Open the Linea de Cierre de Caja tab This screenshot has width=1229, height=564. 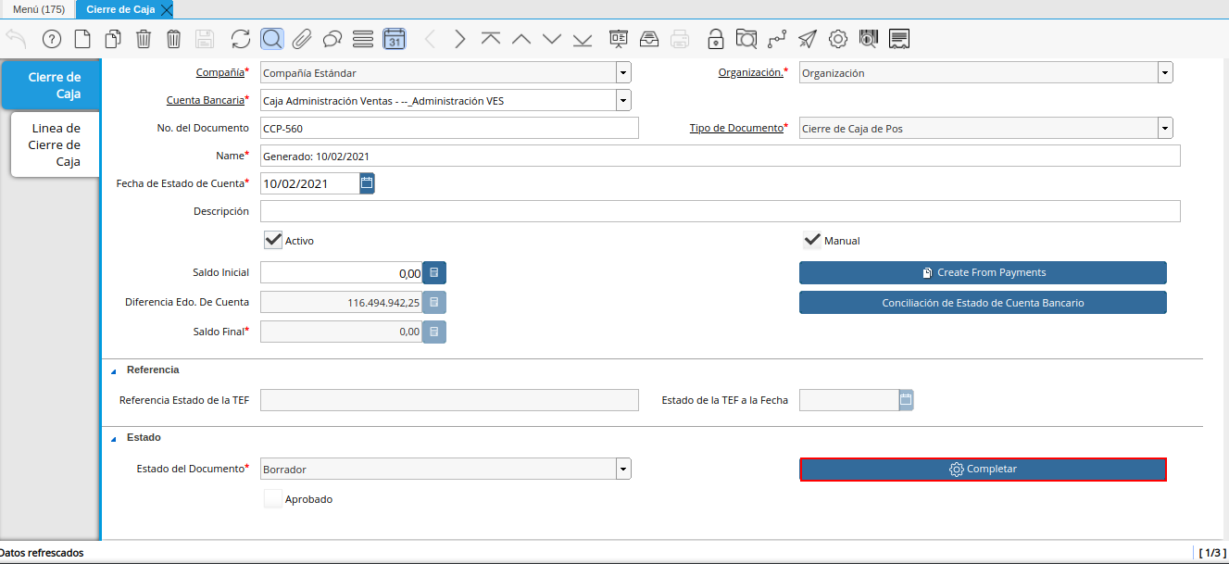point(56,145)
